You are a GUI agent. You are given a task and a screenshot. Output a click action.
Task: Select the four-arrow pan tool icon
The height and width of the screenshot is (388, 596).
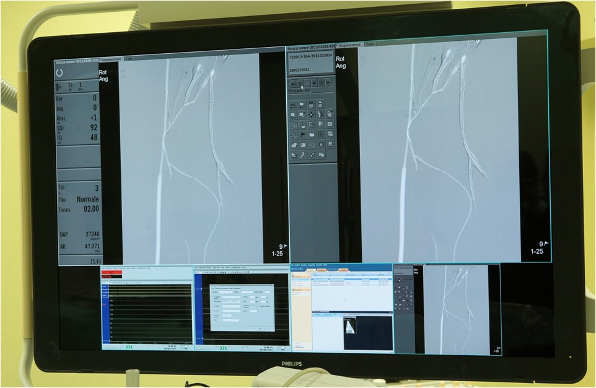point(312,114)
